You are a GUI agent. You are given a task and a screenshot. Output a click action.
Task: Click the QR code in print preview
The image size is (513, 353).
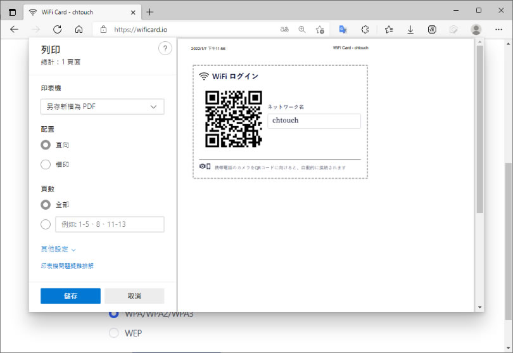pos(234,119)
